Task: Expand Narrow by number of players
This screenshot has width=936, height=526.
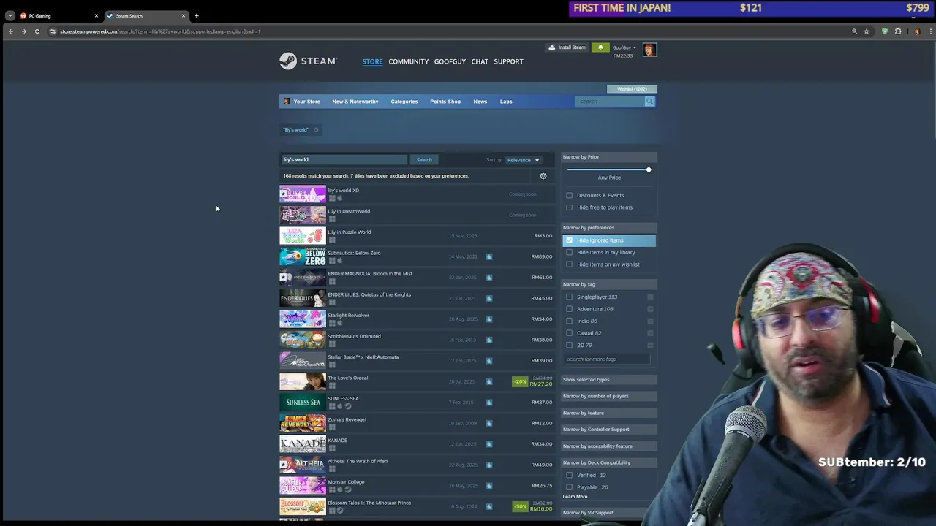Action: coord(608,396)
